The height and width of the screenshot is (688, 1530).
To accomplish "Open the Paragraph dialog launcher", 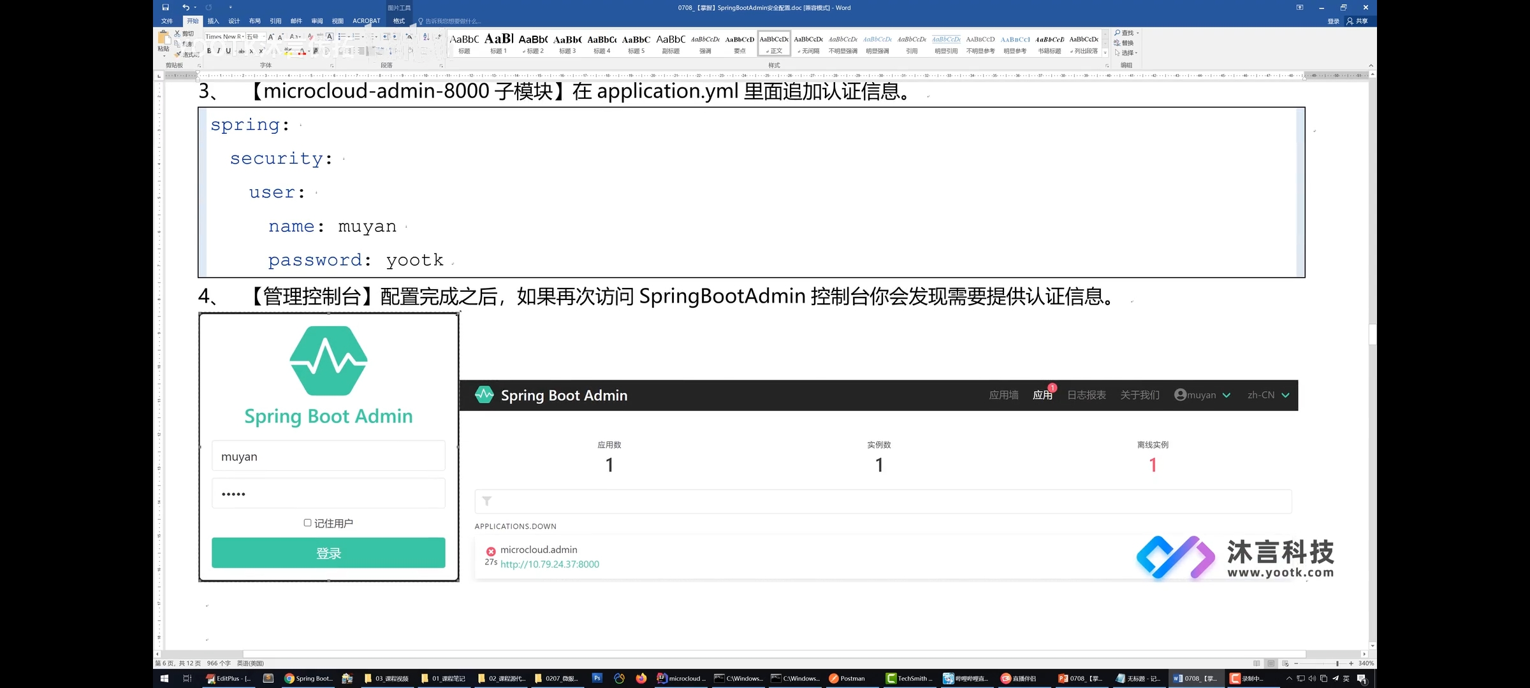I will pos(441,66).
